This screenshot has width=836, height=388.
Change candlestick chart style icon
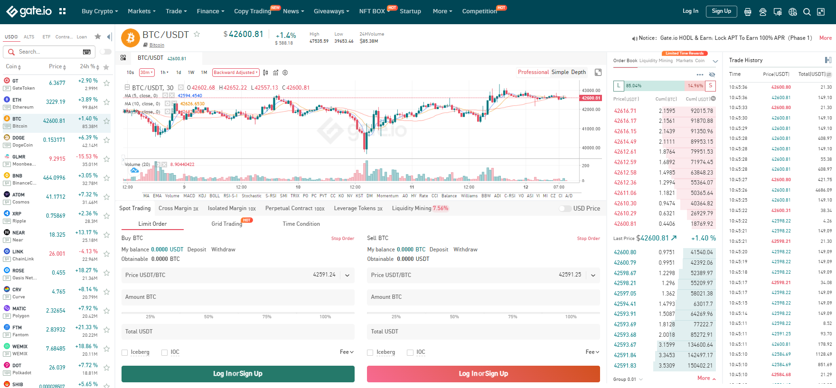pos(265,73)
